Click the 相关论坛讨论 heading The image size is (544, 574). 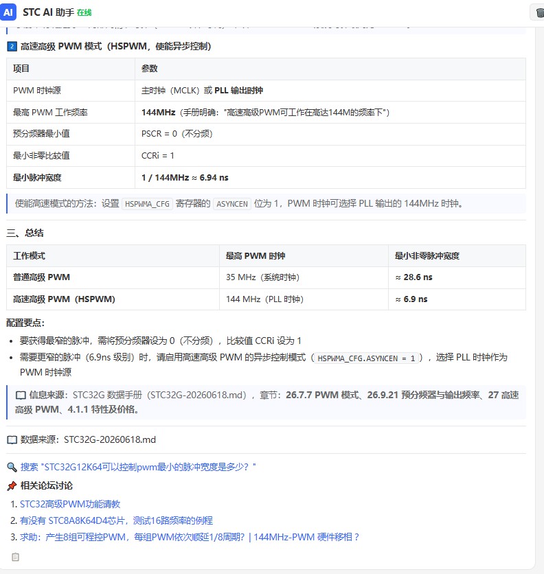pos(47,486)
